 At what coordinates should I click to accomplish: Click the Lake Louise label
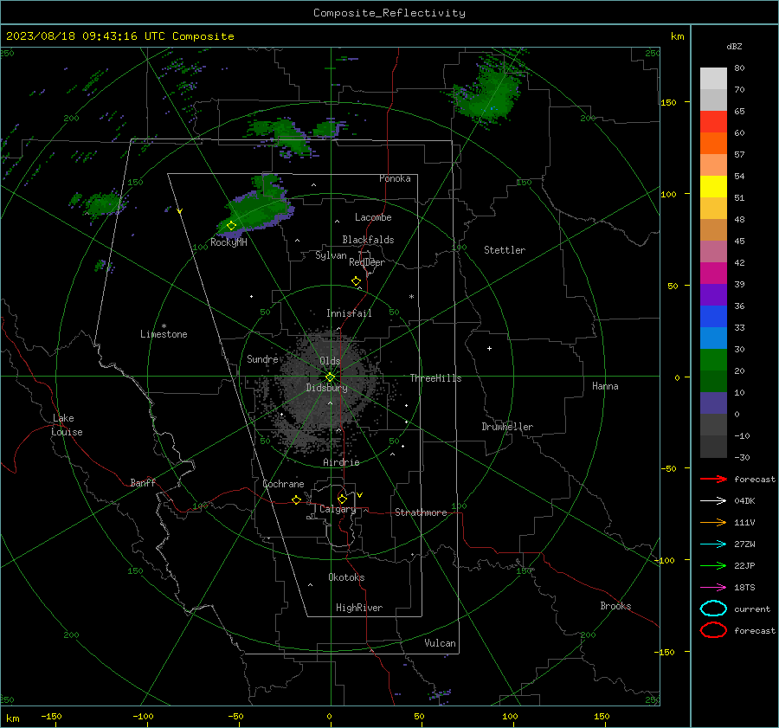click(x=68, y=425)
